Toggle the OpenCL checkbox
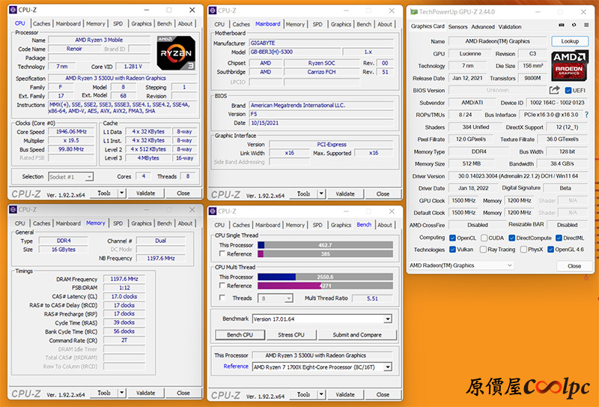 tap(453, 238)
